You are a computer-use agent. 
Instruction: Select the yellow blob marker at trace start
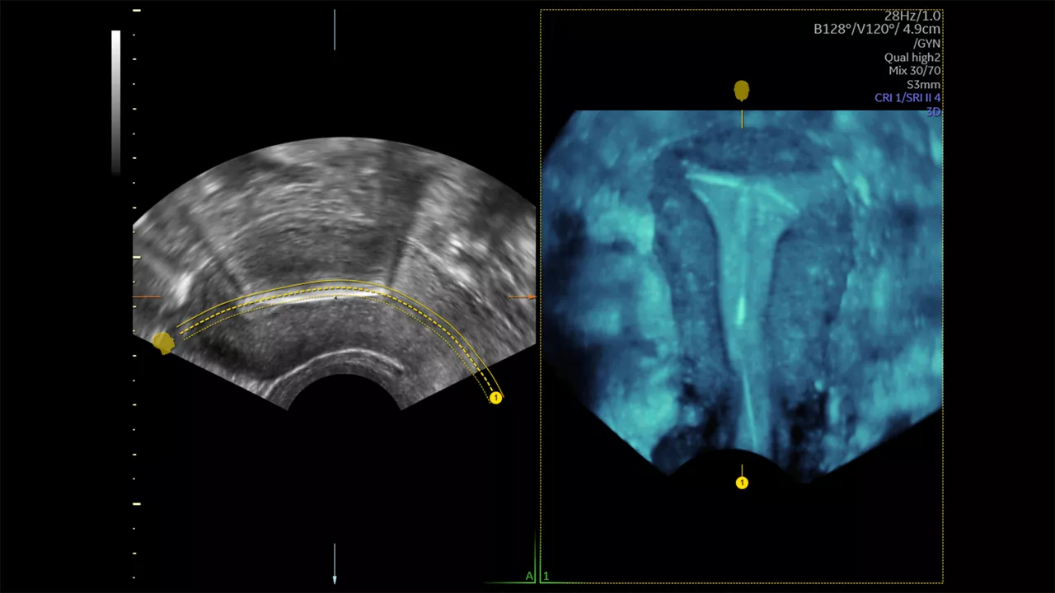coord(163,343)
